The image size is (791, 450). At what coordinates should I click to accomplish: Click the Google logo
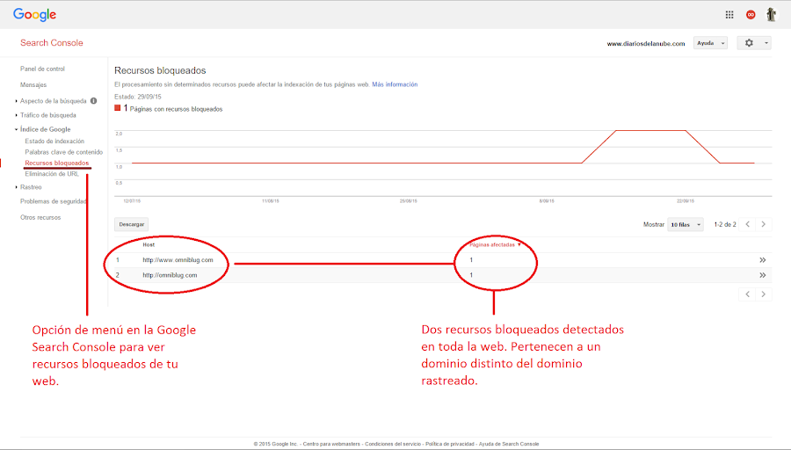(x=34, y=15)
